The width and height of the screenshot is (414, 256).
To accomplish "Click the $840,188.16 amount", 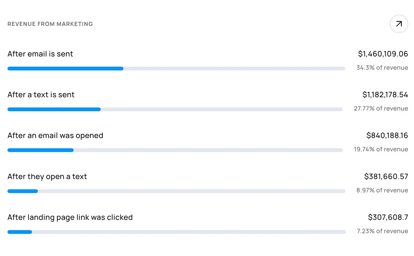I will [x=387, y=135].
